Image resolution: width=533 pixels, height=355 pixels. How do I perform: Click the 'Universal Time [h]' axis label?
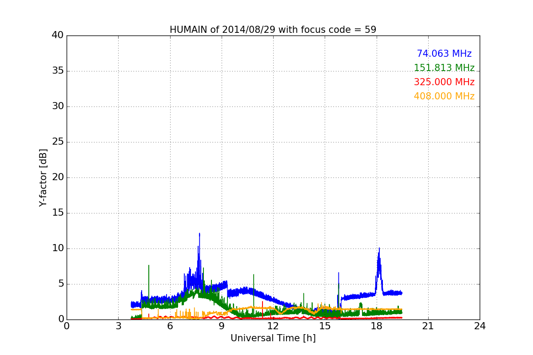(x=273, y=338)
